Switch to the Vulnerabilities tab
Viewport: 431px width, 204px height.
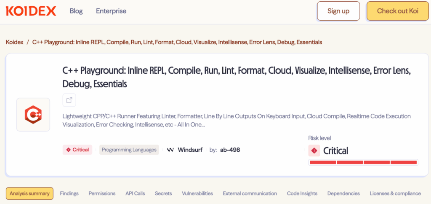tap(197, 193)
